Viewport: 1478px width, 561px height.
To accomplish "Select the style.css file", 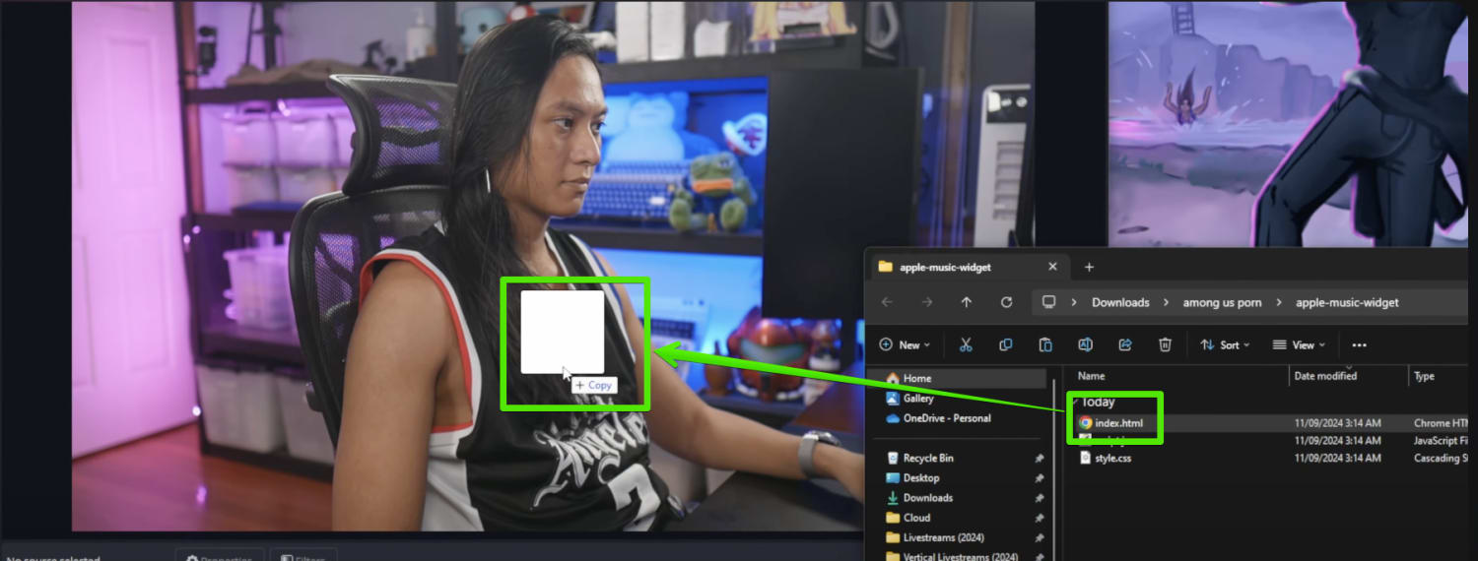I will tap(1112, 458).
